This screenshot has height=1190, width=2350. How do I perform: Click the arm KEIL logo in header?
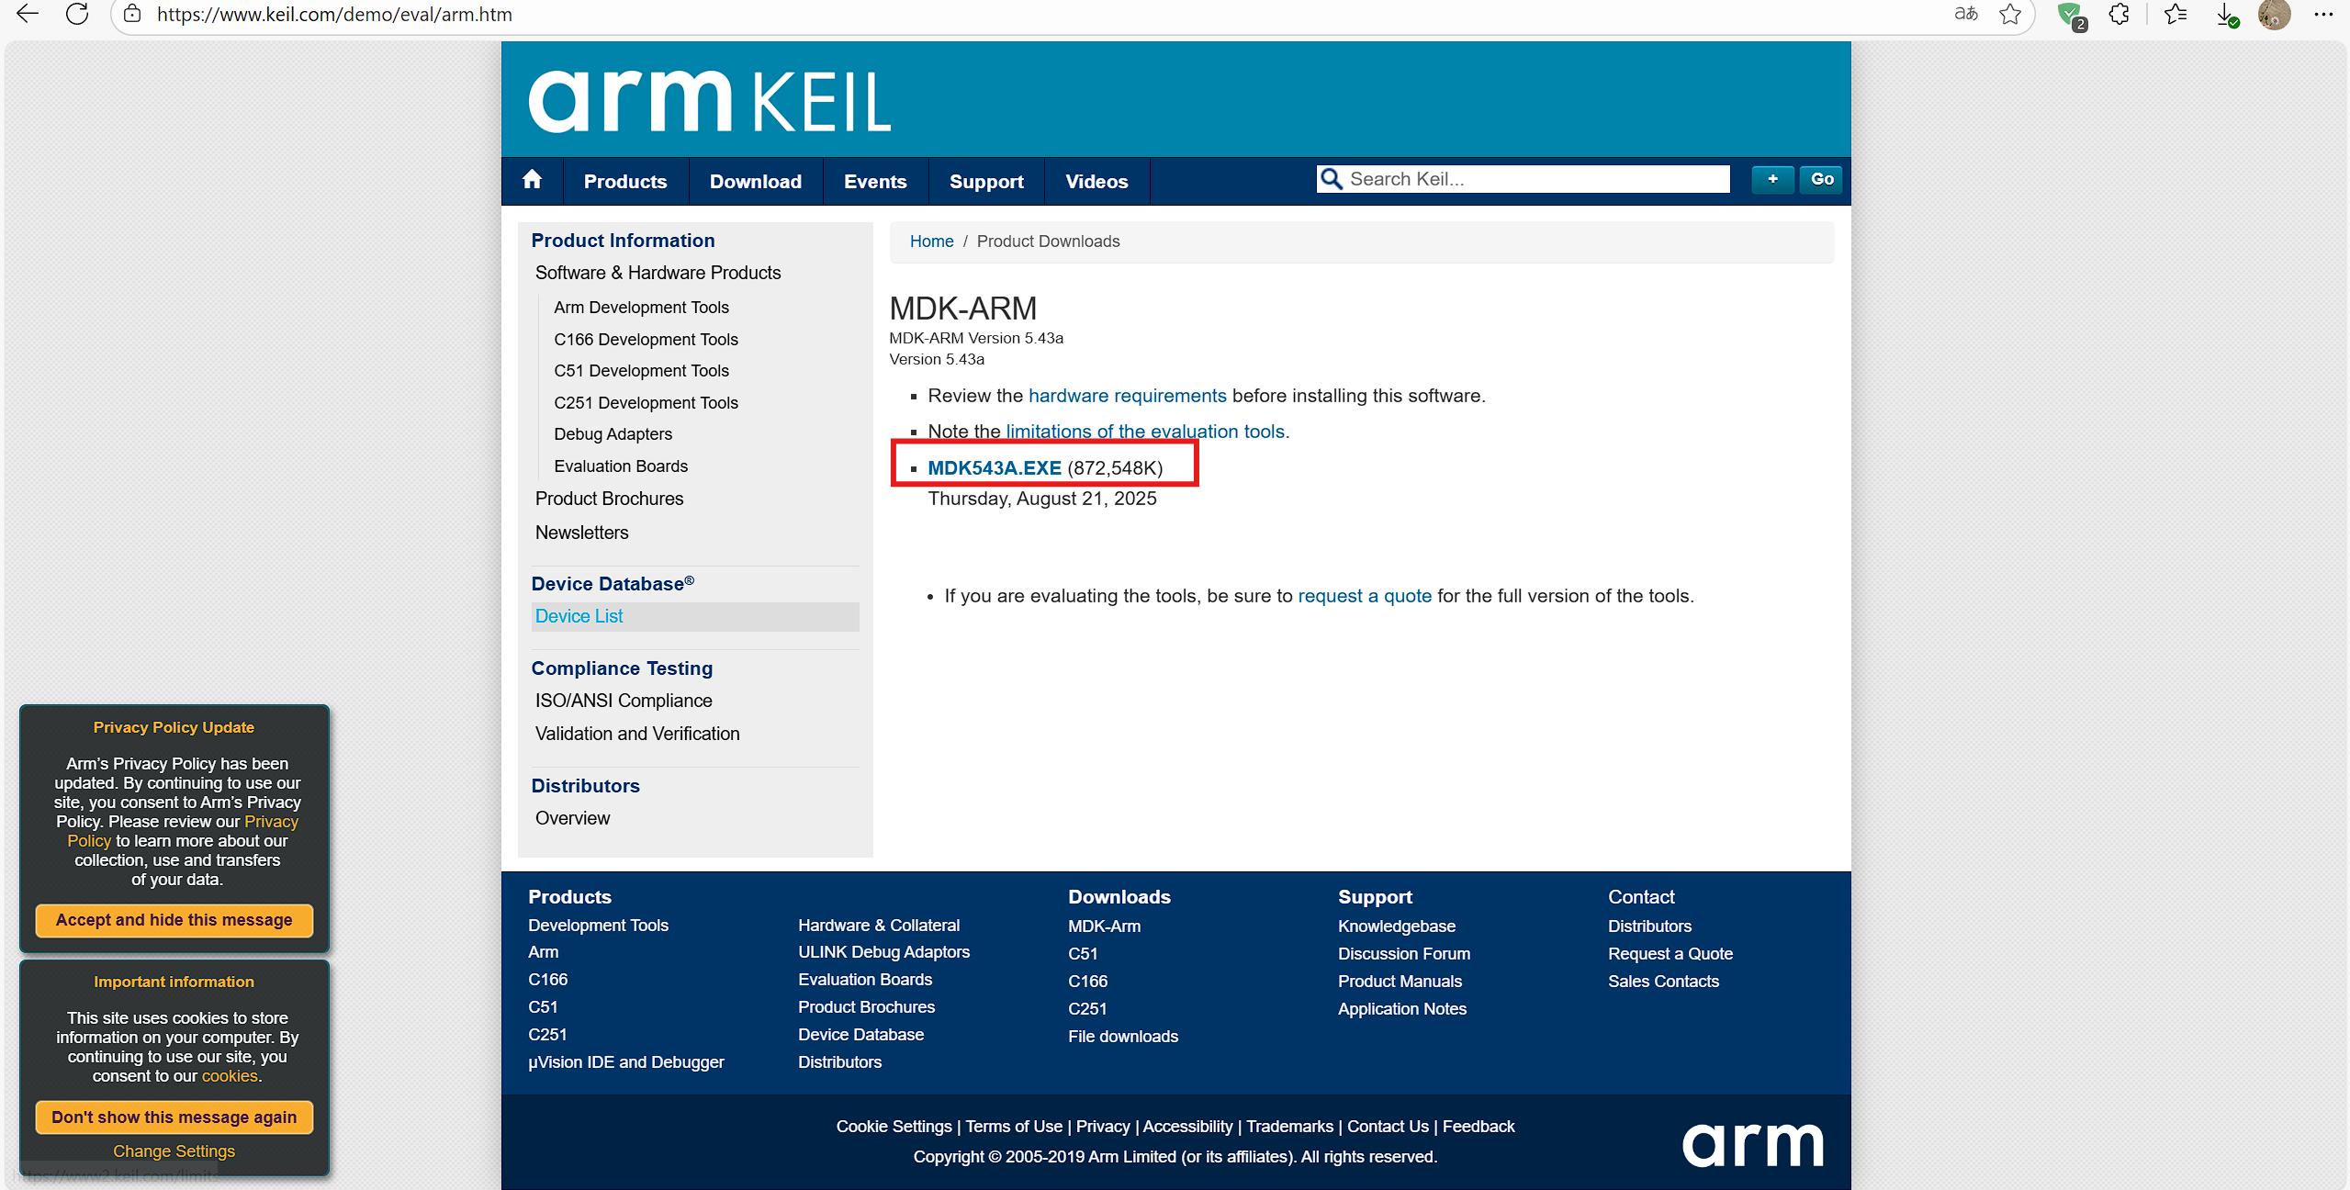coord(710,101)
